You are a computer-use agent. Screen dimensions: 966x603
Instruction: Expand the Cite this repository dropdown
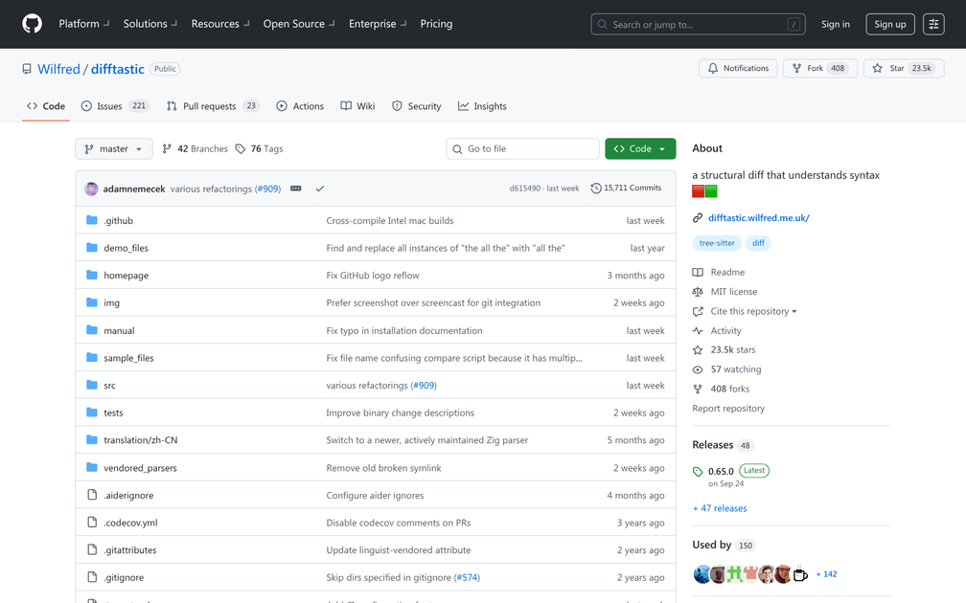(x=753, y=311)
